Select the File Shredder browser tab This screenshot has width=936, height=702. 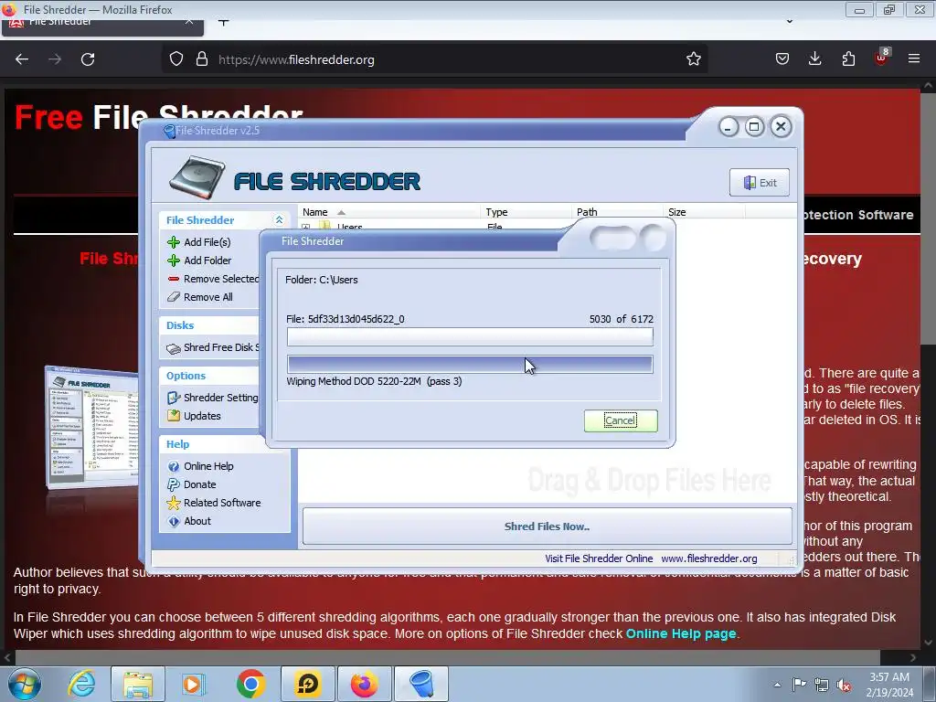(x=102, y=25)
